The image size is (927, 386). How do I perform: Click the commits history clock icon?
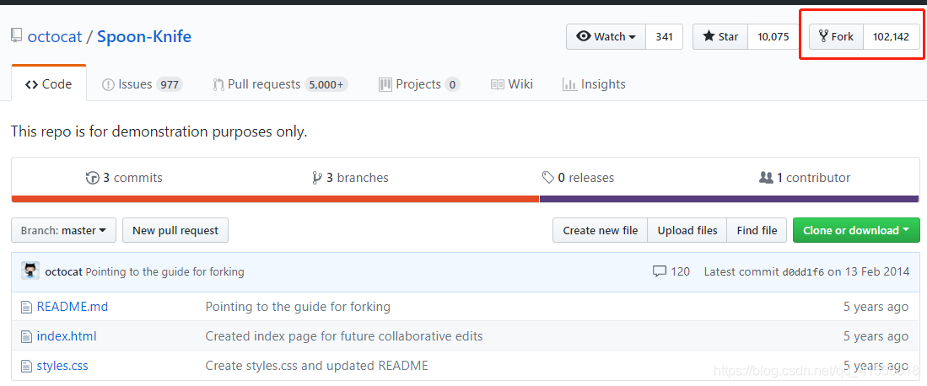tap(92, 177)
